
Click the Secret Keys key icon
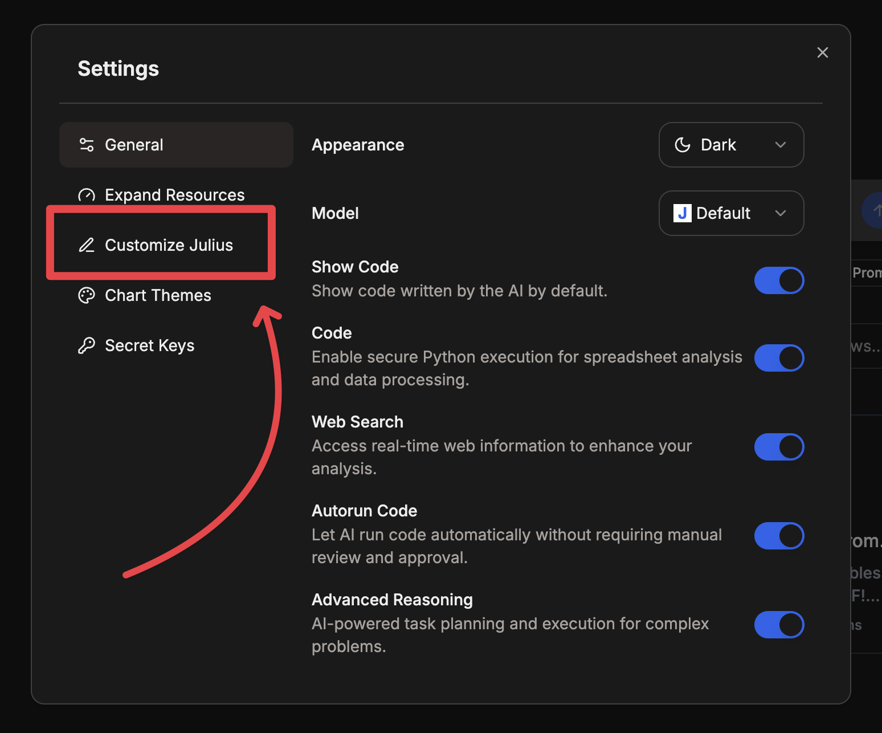pyautogui.click(x=87, y=345)
